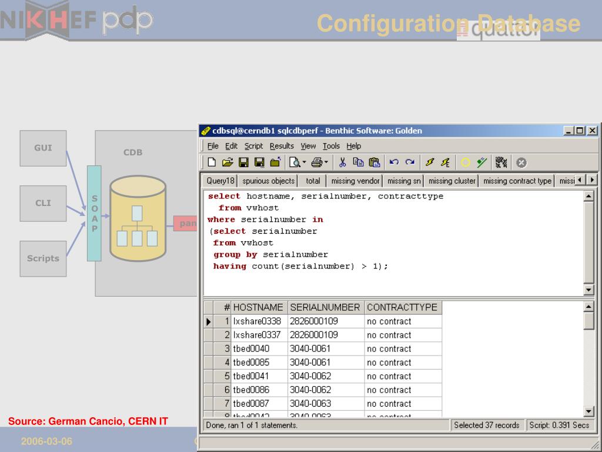Open the printer options dropdown arrow

click(326, 162)
